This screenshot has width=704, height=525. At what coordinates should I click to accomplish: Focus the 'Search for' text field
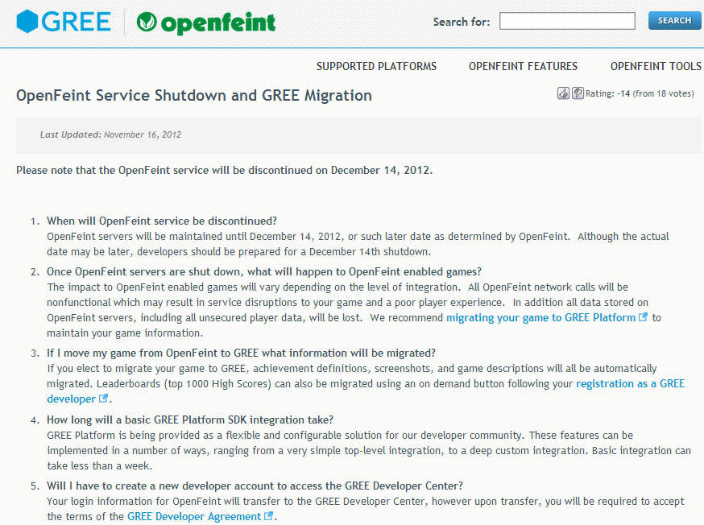tap(567, 21)
